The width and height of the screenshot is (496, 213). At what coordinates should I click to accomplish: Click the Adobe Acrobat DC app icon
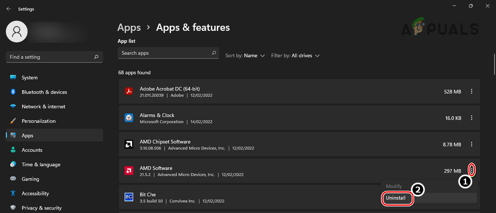point(128,92)
